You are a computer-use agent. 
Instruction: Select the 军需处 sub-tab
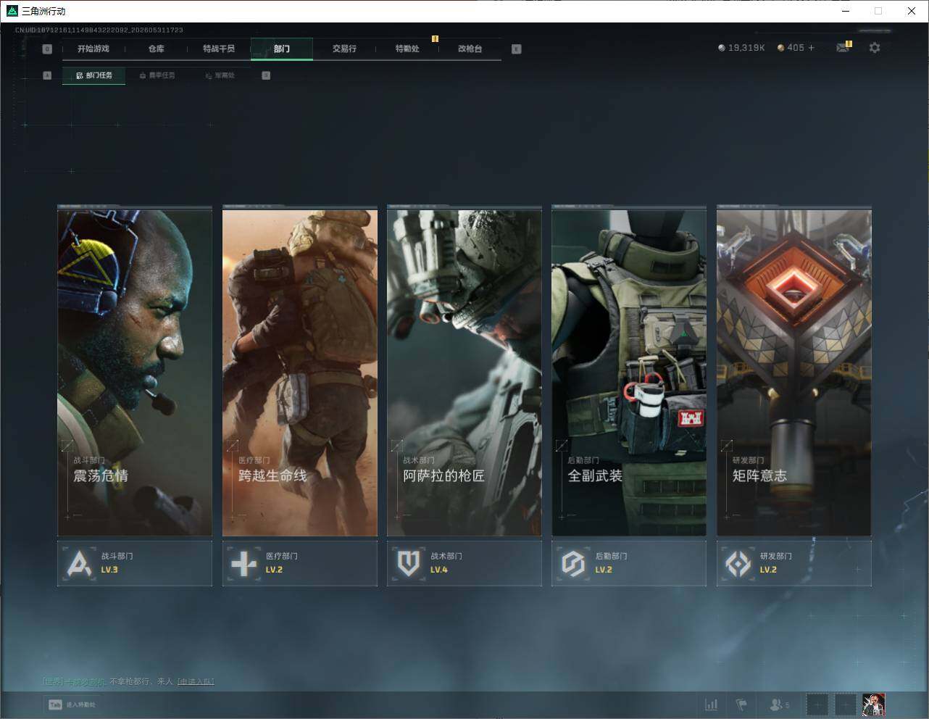pyautogui.click(x=220, y=75)
